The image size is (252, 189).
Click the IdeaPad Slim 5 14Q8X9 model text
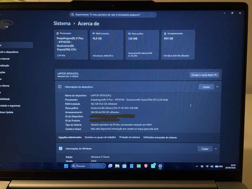(x=68, y=76)
